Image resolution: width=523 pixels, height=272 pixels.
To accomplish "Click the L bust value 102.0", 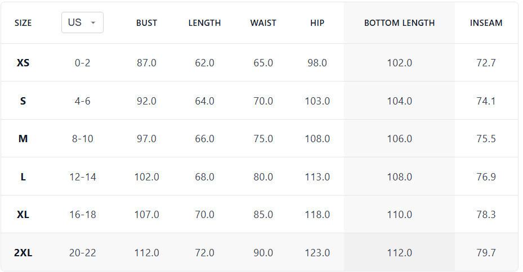I will [x=146, y=177].
